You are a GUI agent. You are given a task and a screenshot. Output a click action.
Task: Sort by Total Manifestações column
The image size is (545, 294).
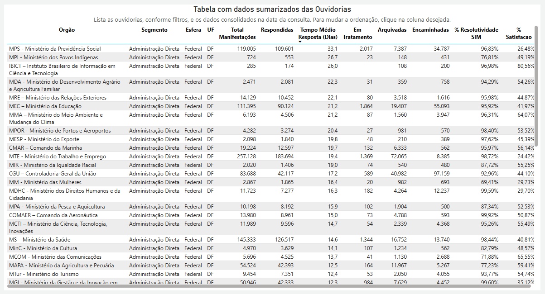pyautogui.click(x=237, y=33)
